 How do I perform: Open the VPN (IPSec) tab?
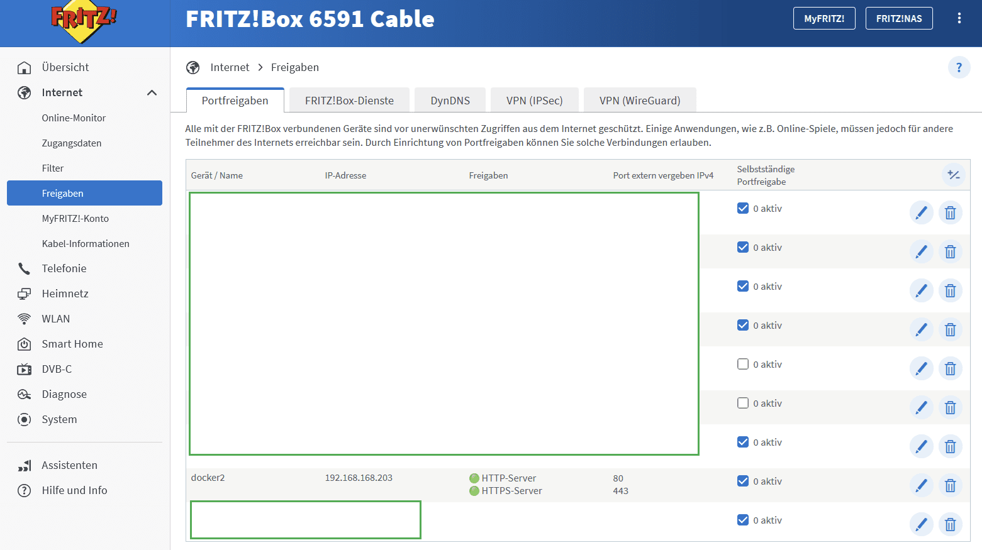click(535, 101)
